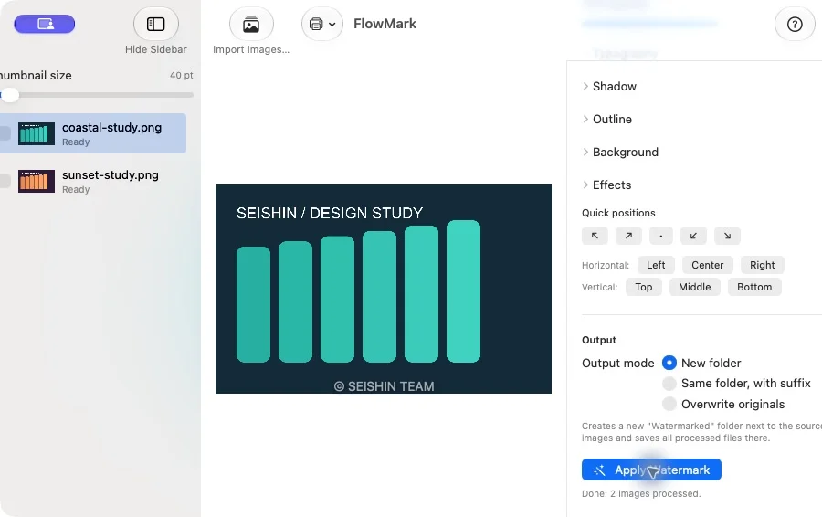Click the Apply Watermark button
822x517 pixels.
click(651, 470)
